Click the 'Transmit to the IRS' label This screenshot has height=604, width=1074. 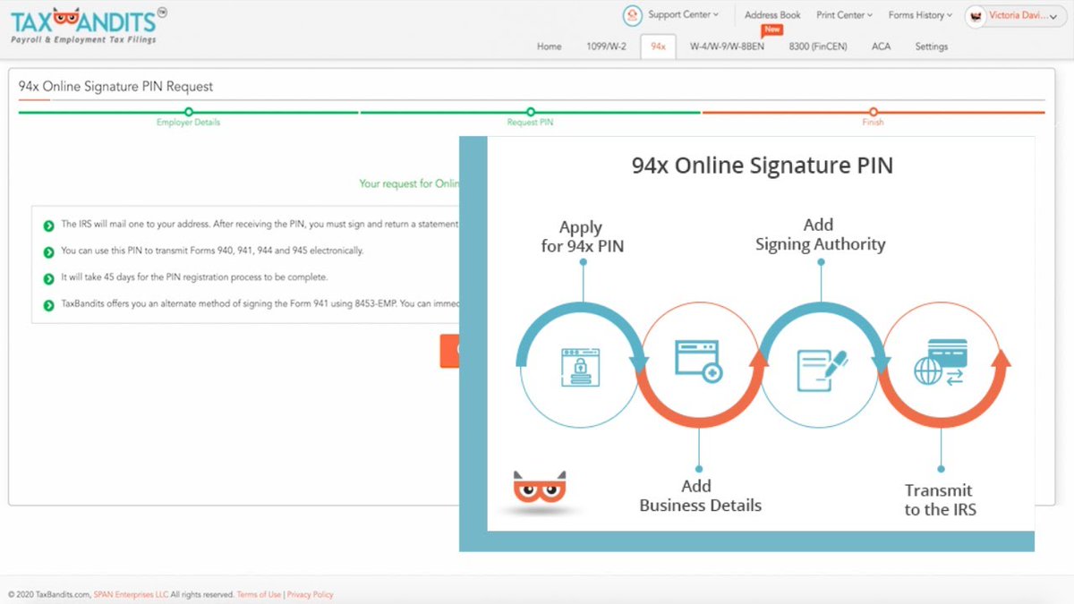click(x=939, y=500)
